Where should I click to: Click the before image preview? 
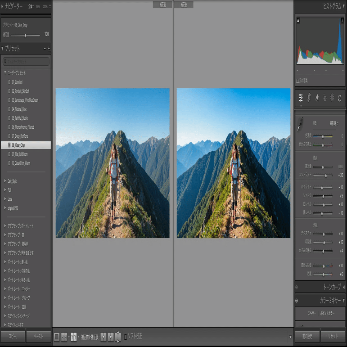pyautogui.click(x=113, y=163)
